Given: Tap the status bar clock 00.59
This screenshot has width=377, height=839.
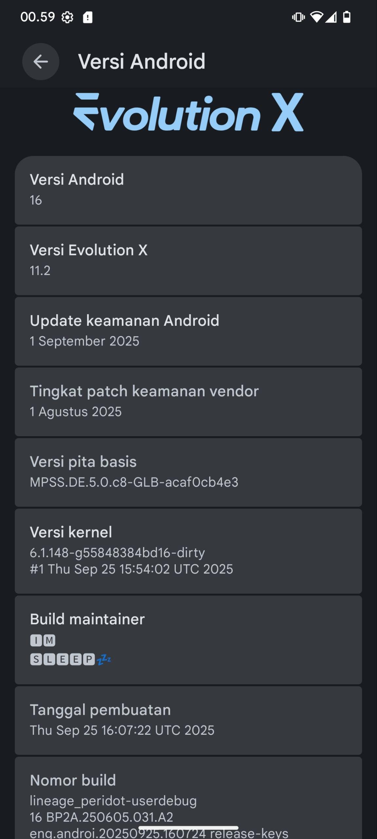Looking at the screenshot, I should (x=38, y=17).
